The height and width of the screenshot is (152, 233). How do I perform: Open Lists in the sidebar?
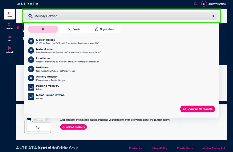pyautogui.click(x=9, y=38)
